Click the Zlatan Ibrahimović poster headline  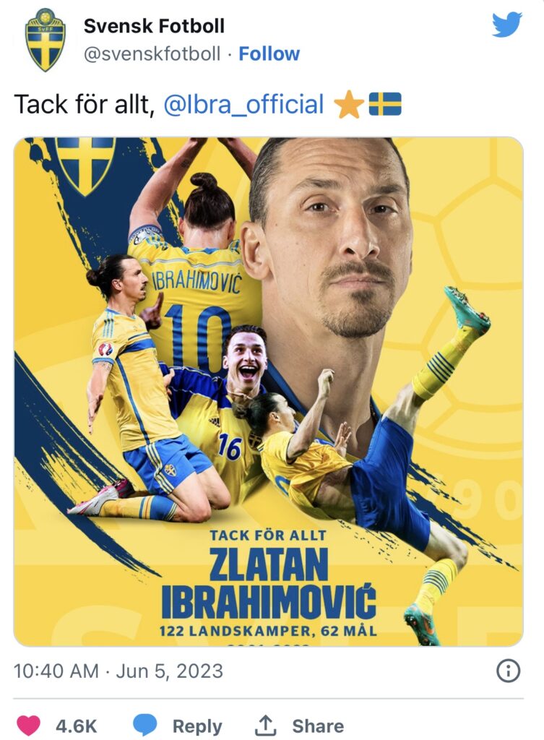(x=269, y=583)
